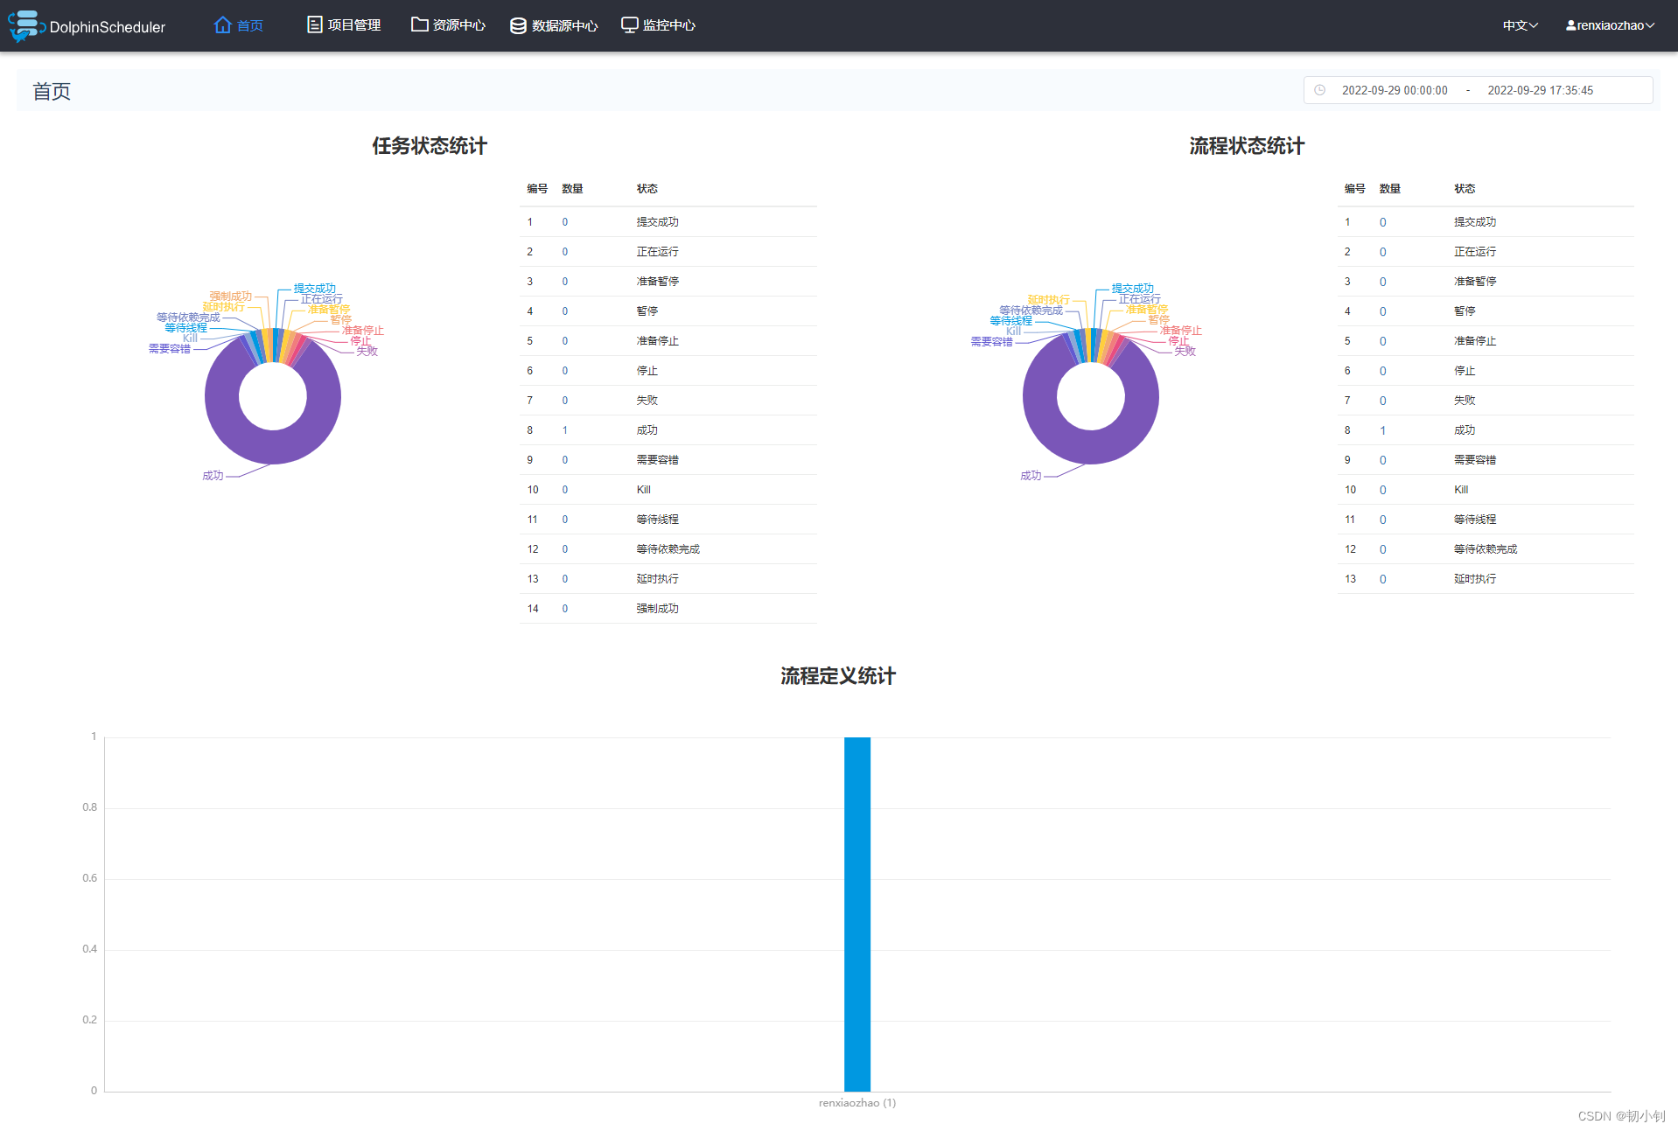Click 准备停止 row text in process table
Screen dimensions: 1678x1131
[1475, 341]
